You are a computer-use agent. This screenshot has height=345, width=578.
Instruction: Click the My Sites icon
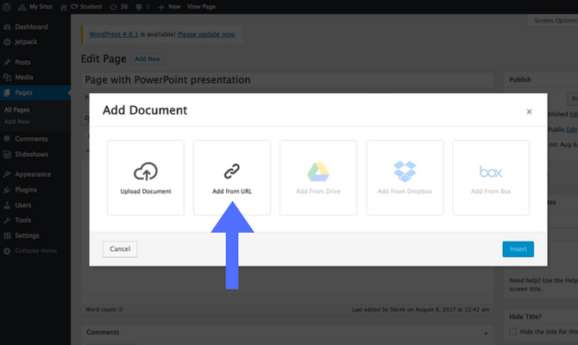[22, 7]
